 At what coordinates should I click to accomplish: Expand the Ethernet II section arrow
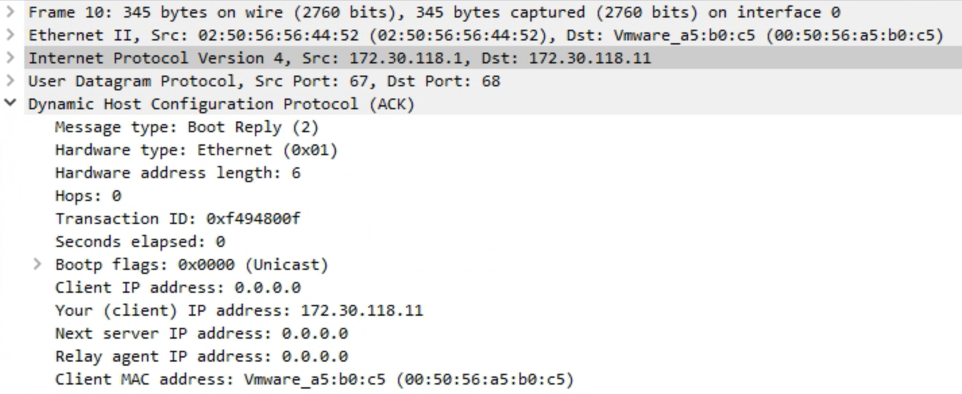[10, 35]
